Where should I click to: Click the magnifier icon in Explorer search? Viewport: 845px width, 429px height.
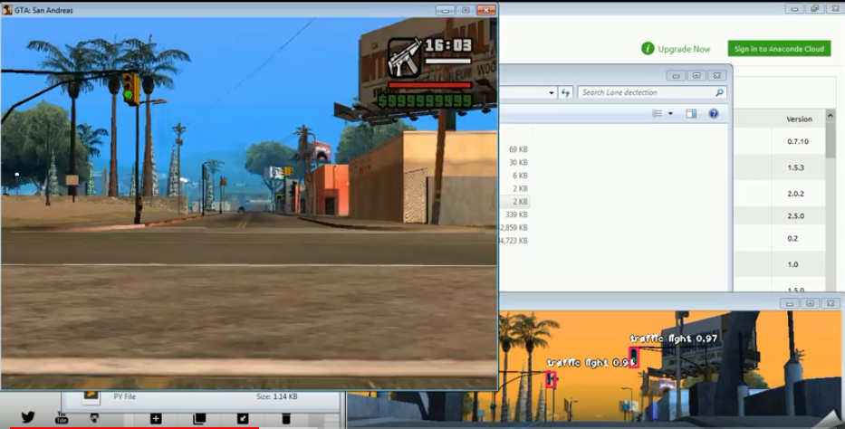[719, 92]
